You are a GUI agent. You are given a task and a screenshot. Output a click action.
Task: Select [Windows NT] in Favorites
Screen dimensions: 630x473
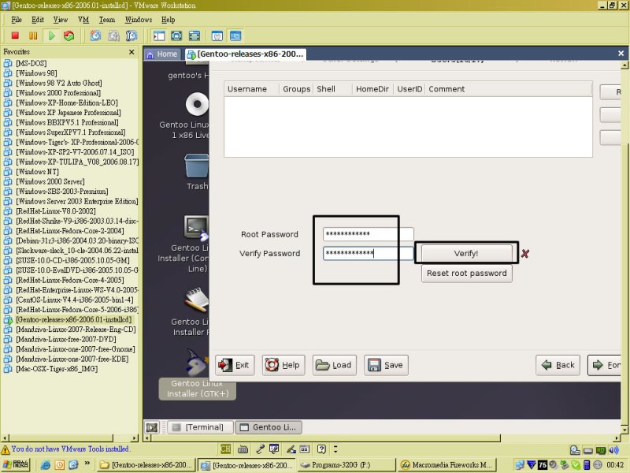point(37,172)
